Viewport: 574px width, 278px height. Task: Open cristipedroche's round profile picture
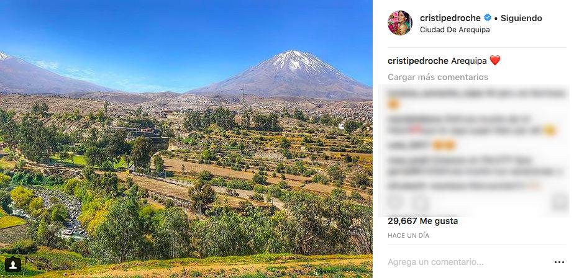[400, 23]
